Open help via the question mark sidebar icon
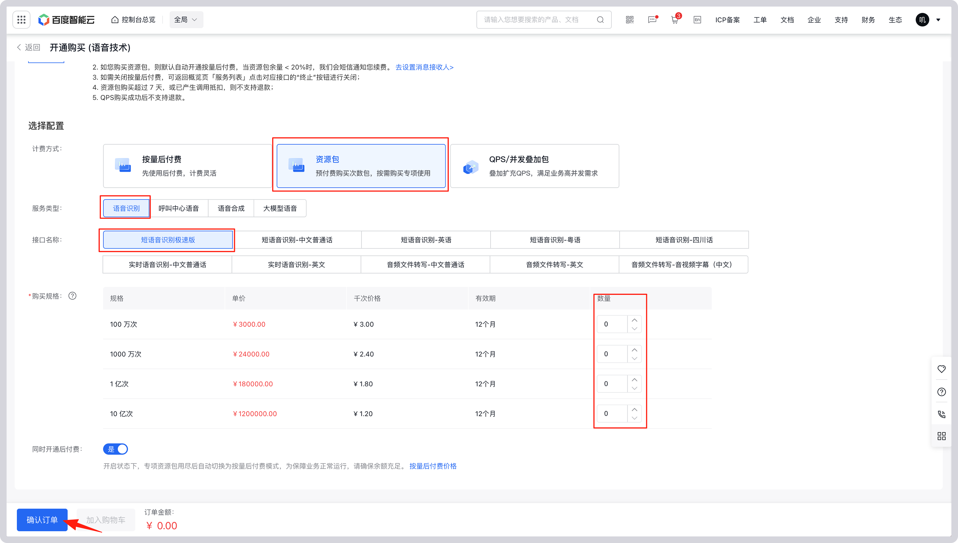The width and height of the screenshot is (958, 543). click(941, 392)
